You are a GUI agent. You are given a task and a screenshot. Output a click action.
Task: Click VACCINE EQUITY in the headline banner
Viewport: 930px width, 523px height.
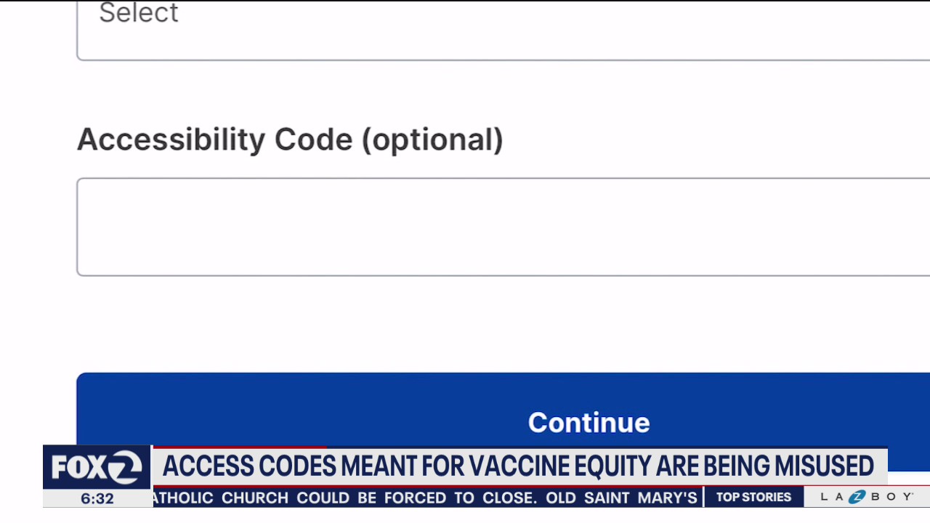coord(549,466)
